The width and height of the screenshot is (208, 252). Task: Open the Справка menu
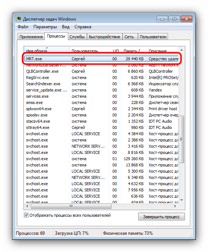(x=83, y=27)
